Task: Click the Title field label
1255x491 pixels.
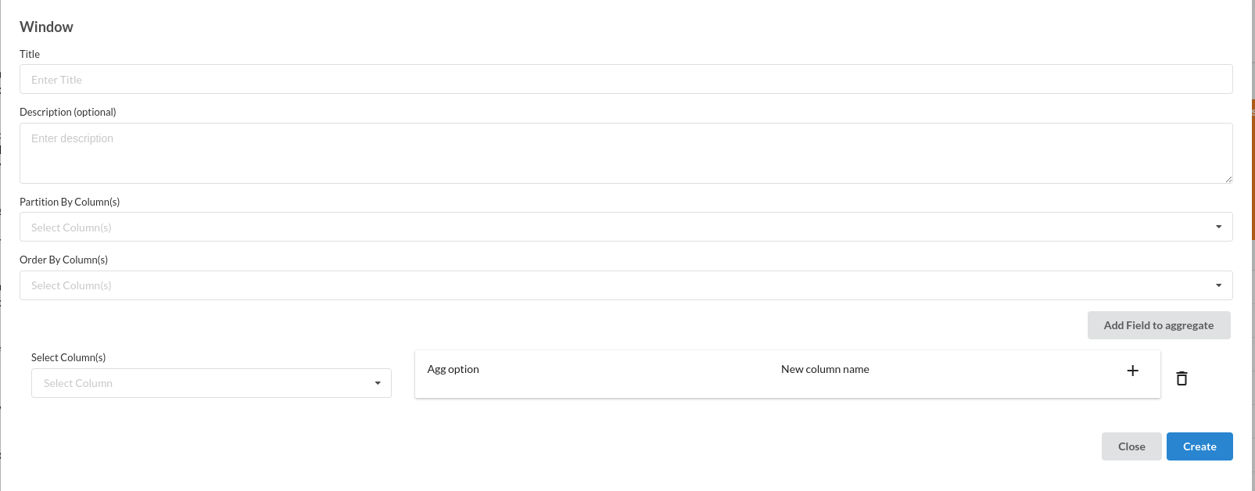Action: click(x=30, y=54)
